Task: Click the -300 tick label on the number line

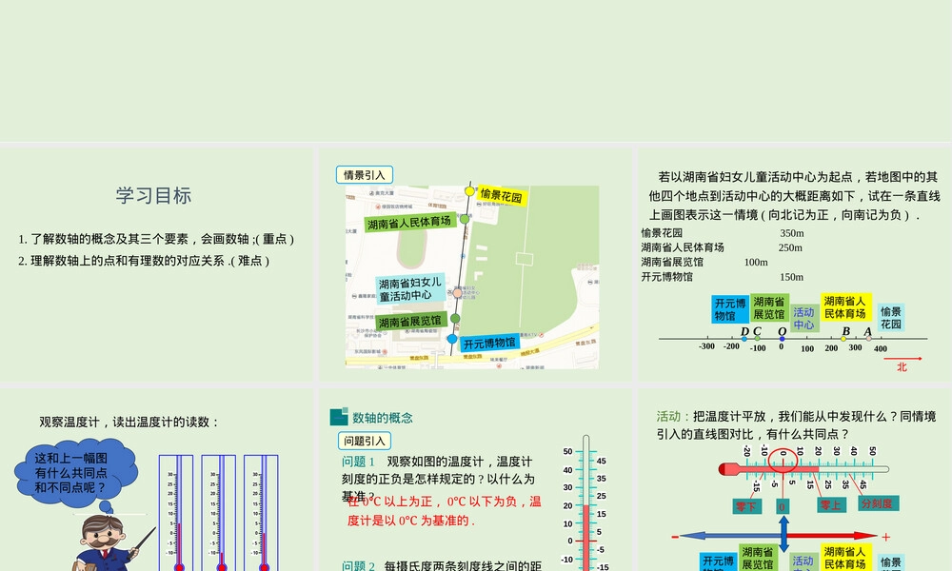Action: (706, 346)
